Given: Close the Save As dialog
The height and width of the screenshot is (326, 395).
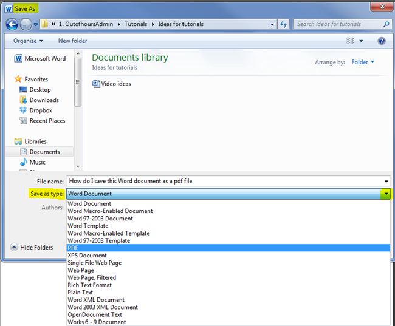Looking at the screenshot, I should point(382,7).
